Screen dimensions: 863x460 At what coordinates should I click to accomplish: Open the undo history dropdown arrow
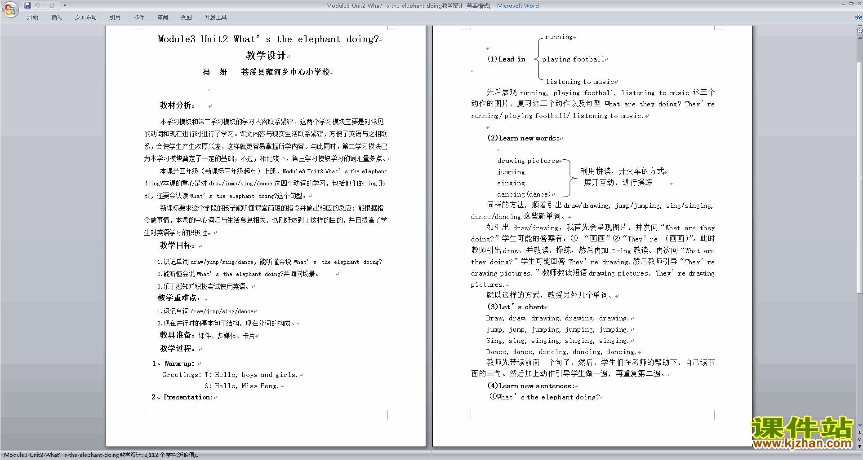pos(44,5)
